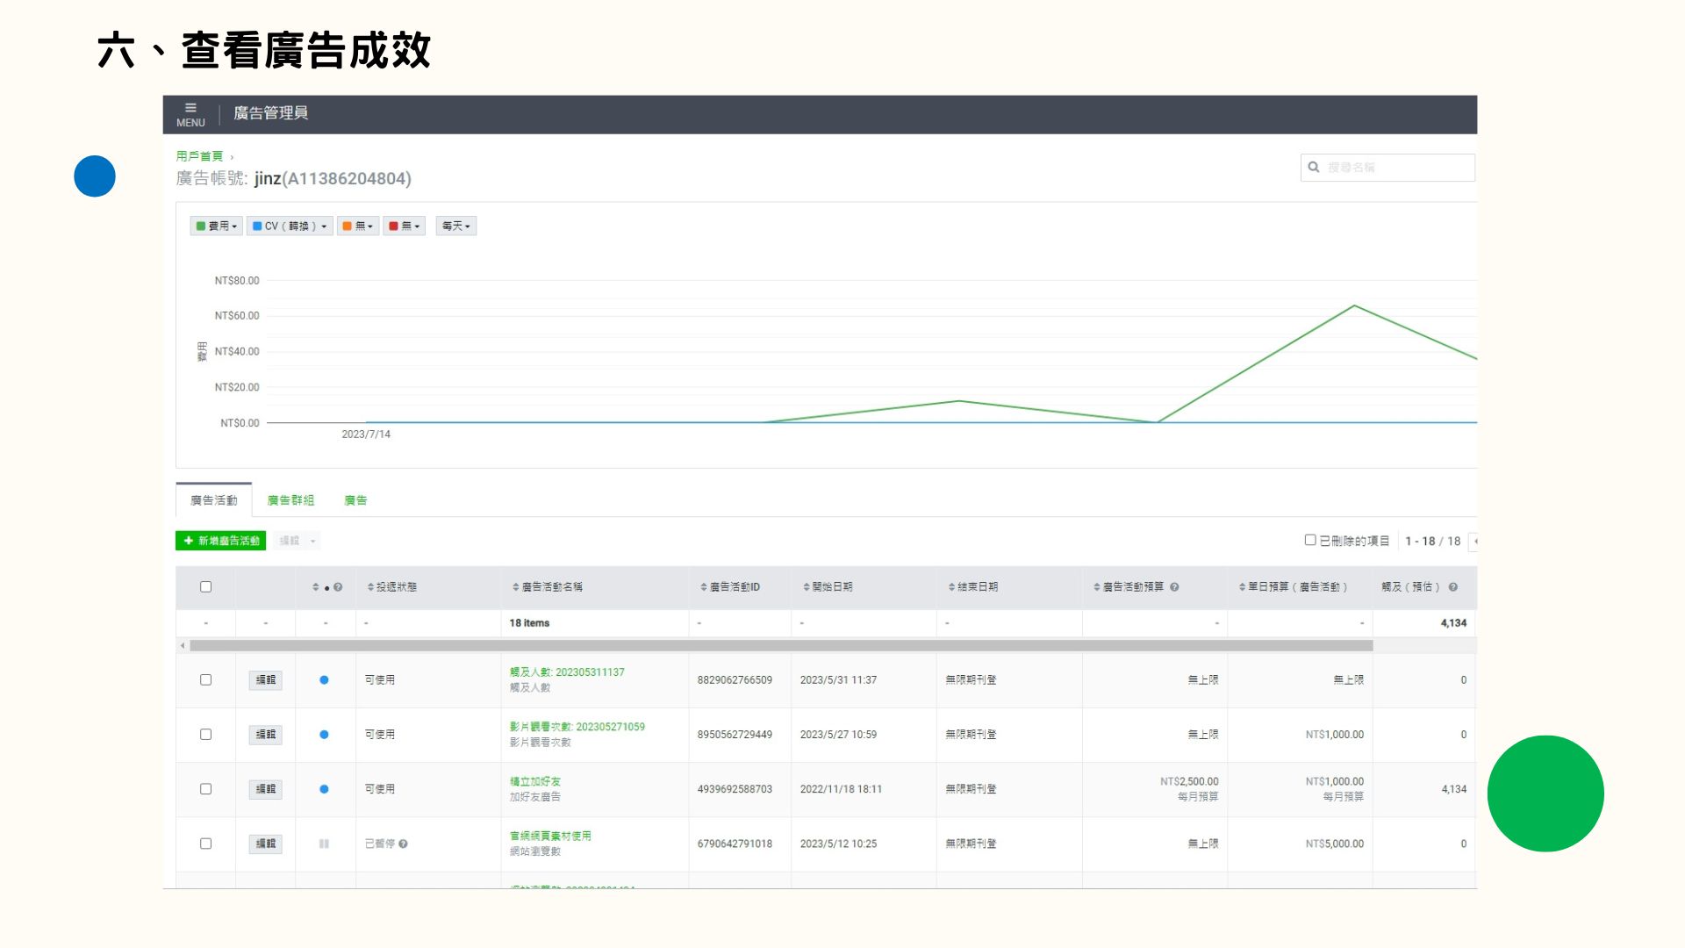Click start date 2022/11/18 18:11
This screenshot has height=948, width=1685.
[x=841, y=789]
